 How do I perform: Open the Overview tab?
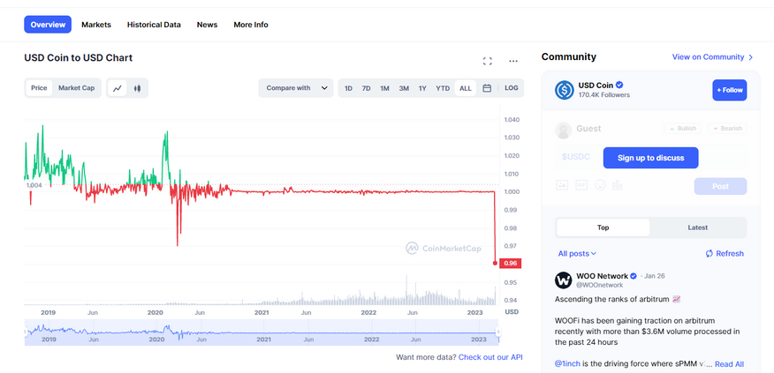tap(48, 25)
